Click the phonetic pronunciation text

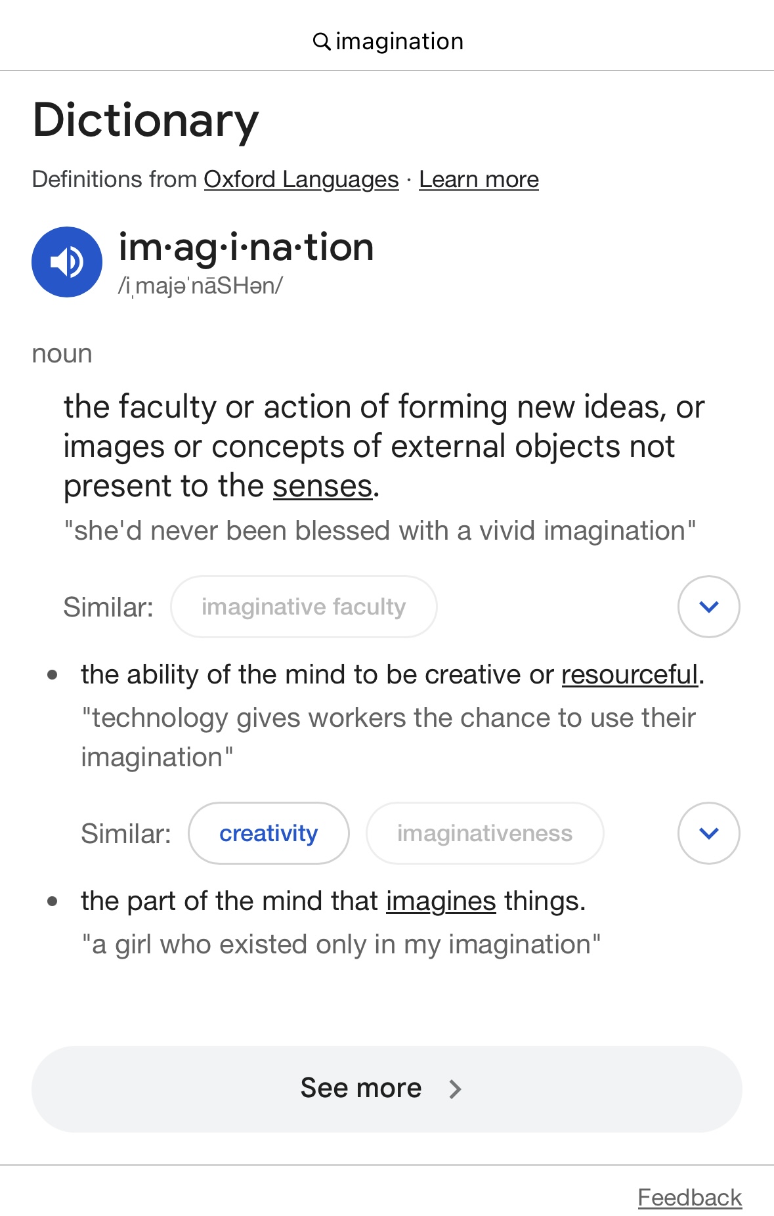[x=200, y=286]
